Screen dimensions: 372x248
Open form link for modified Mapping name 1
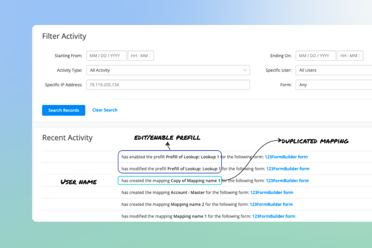pyautogui.click(x=274, y=216)
